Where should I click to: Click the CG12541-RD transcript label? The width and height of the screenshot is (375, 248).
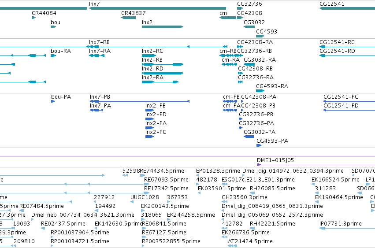click(x=337, y=51)
